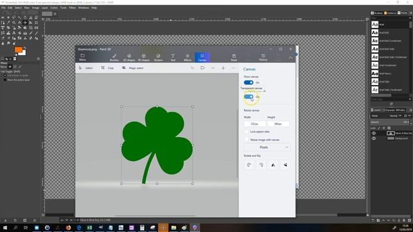The image size is (413, 232).
Task: Rotate canvas right (clockwise)
Action: pyautogui.click(x=261, y=165)
